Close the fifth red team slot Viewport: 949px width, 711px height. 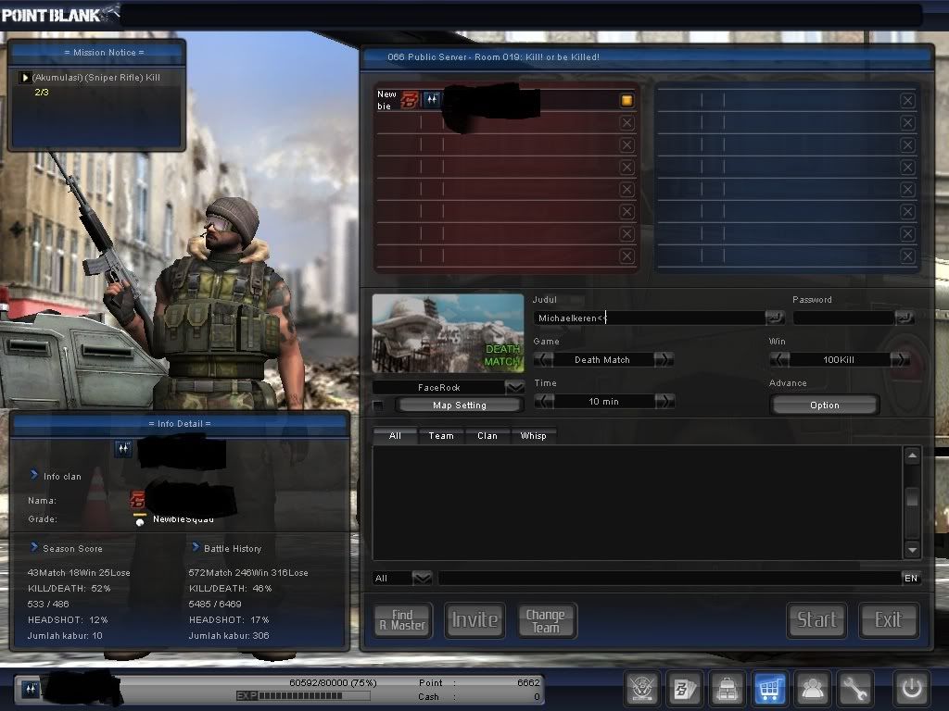click(627, 189)
